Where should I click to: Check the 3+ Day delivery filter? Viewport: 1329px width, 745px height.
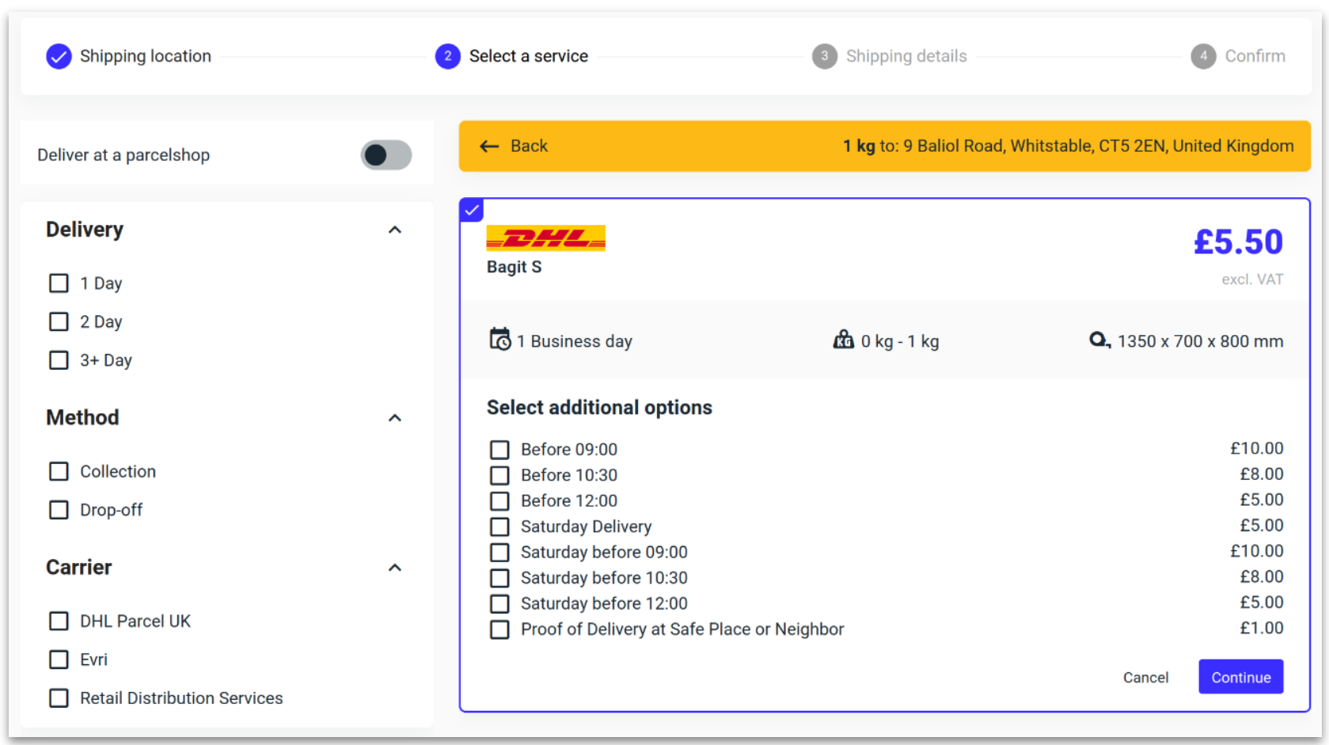tap(59, 360)
